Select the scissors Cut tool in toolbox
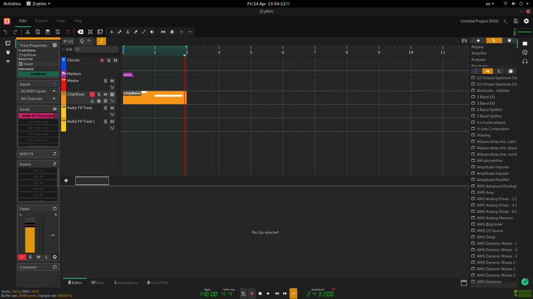The image size is (533, 299). click(x=128, y=32)
